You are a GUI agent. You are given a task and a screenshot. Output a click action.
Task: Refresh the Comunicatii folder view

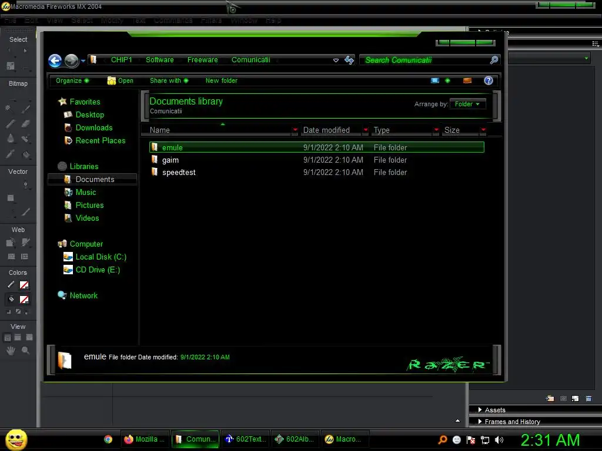click(x=349, y=60)
